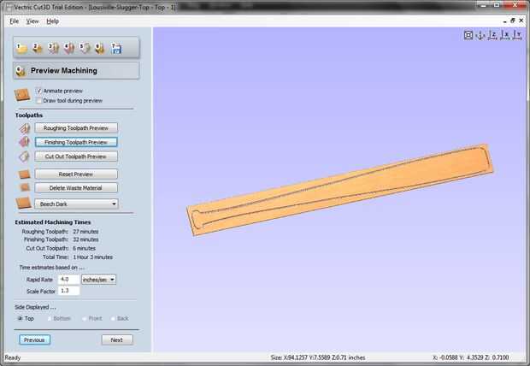The height and width of the screenshot is (366, 530).
Task: Click the '27 minutes' roughing time value
Action: (85, 232)
